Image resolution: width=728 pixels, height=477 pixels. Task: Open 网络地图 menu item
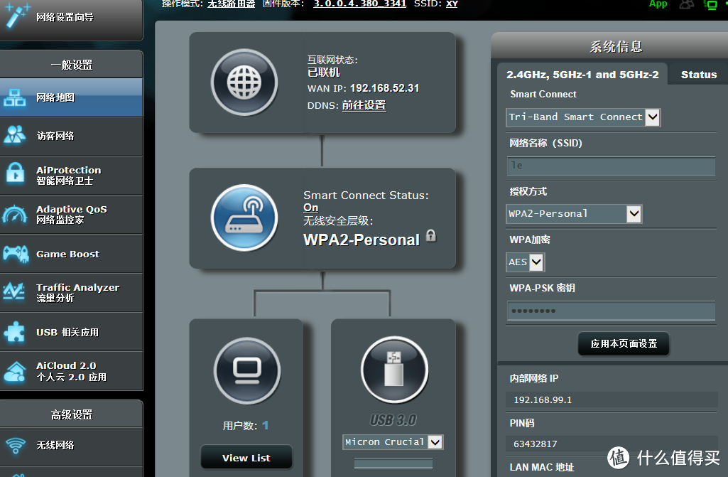point(72,97)
